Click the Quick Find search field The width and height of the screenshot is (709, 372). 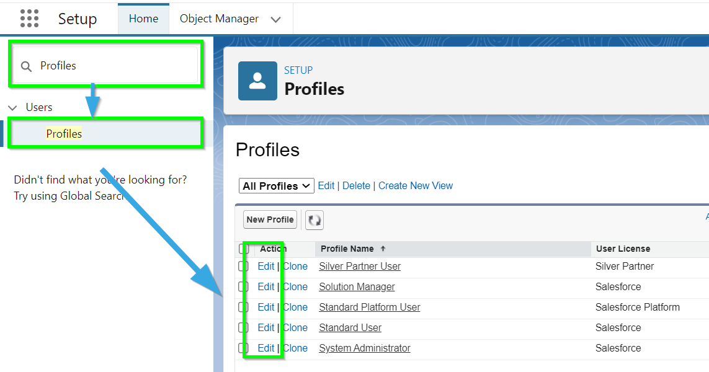pos(105,66)
